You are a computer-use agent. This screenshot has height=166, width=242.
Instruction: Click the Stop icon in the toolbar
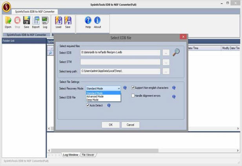[x=17, y=20]
